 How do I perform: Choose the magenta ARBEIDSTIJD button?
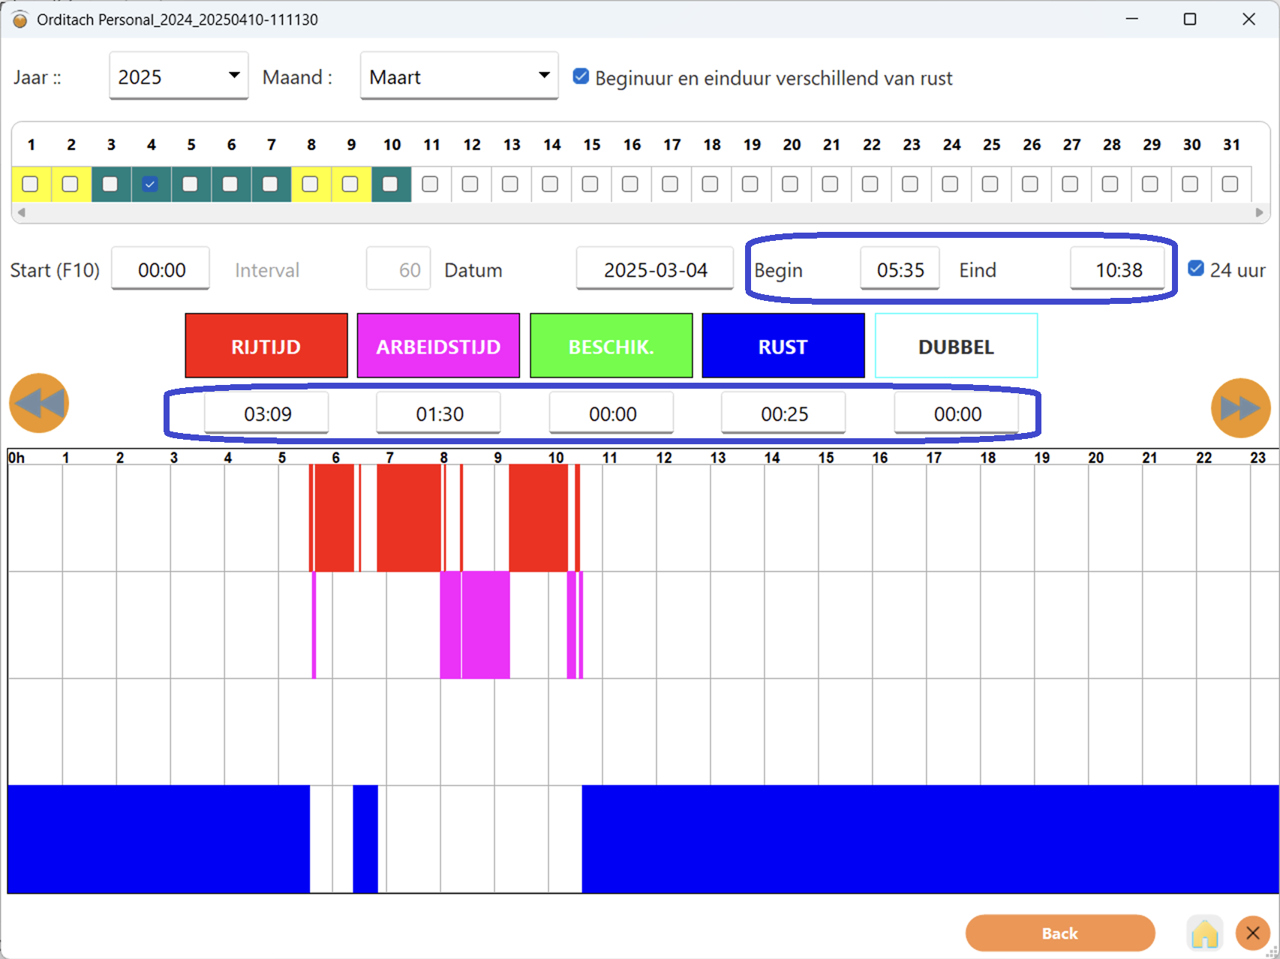(438, 346)
